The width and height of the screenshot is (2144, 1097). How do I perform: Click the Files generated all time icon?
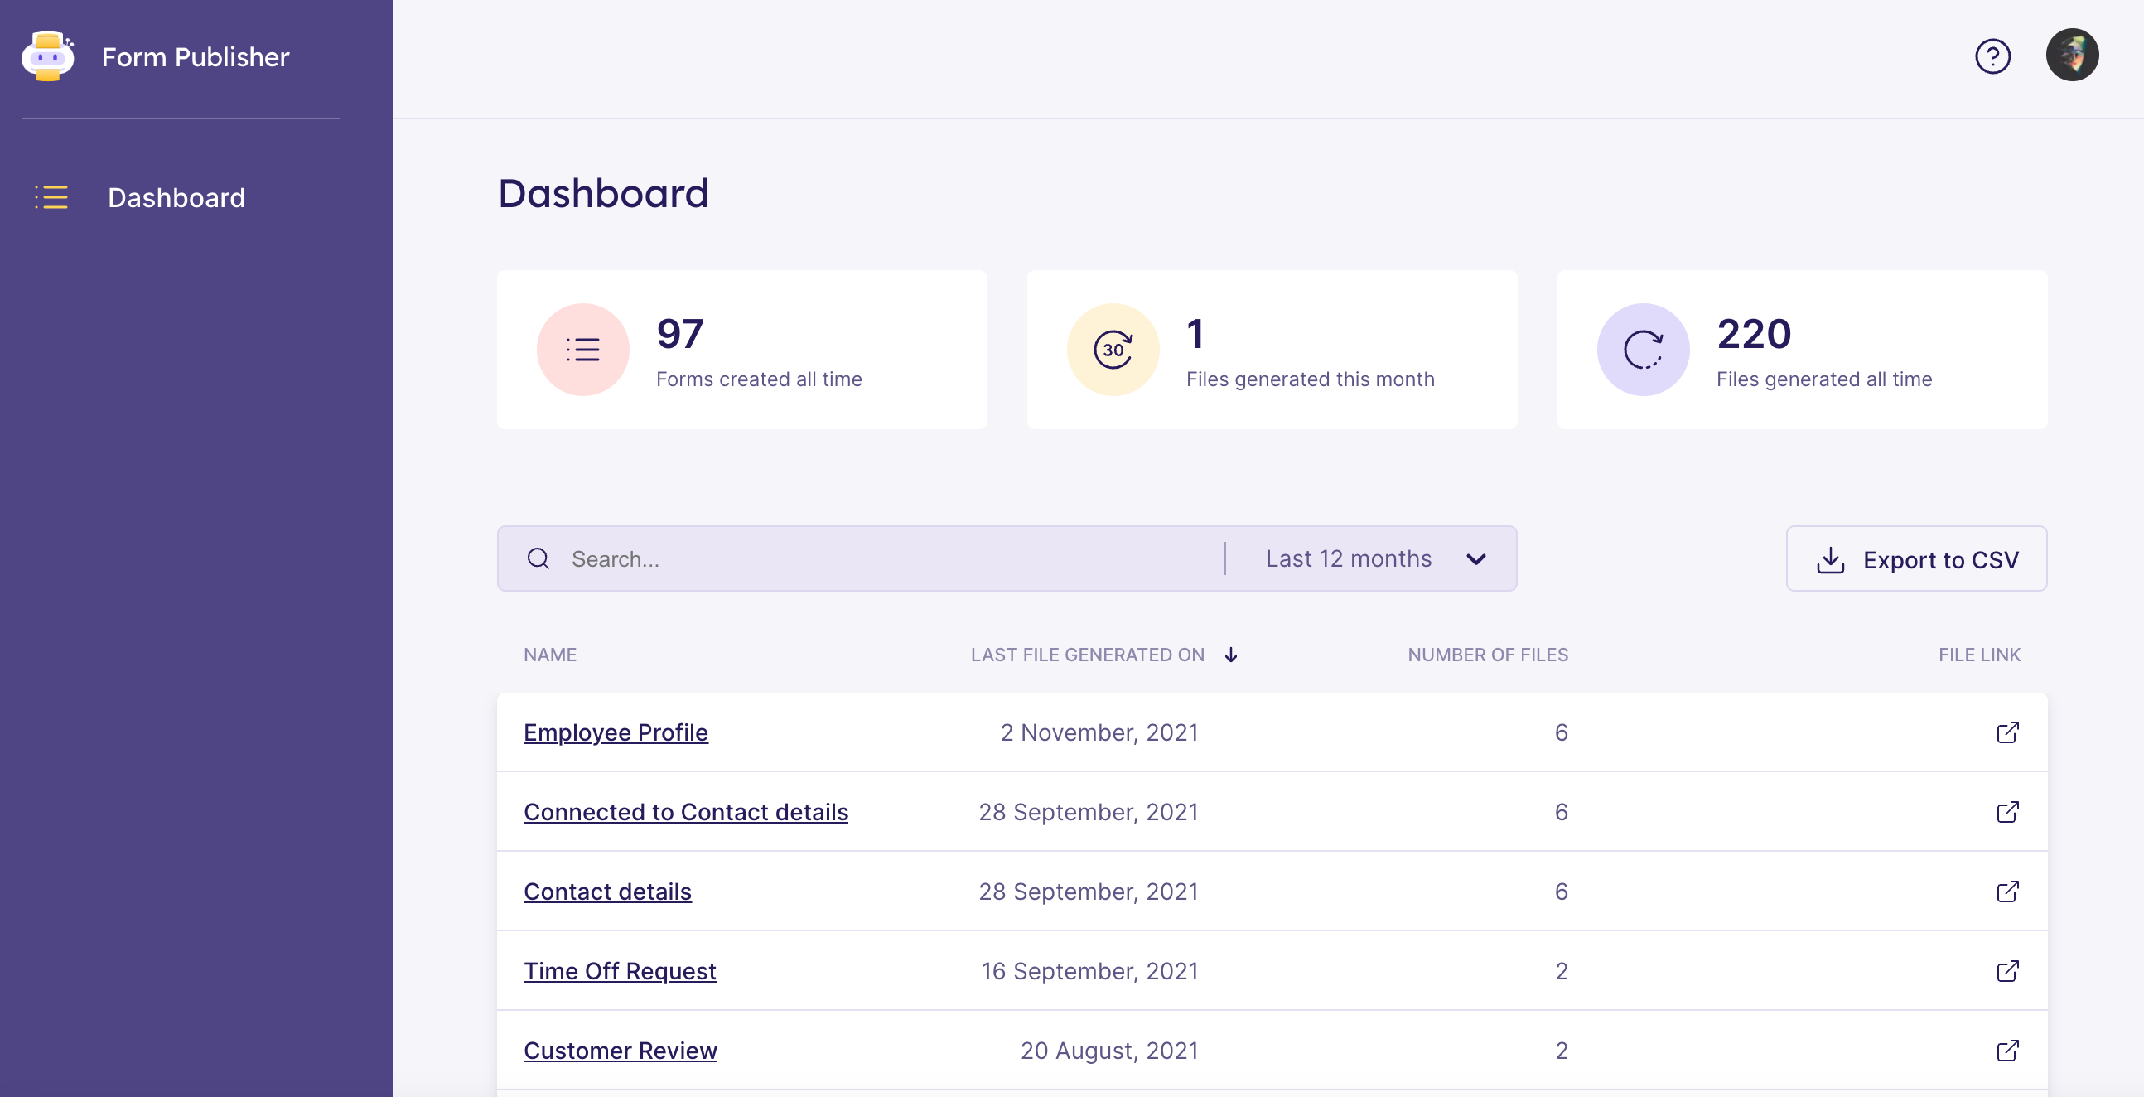pyautogui.click(x=1642, y=350)
